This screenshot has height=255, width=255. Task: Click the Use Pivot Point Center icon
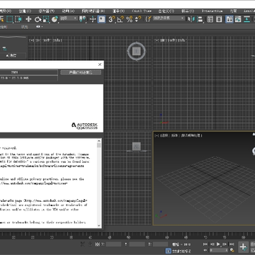tap(83, 19)
